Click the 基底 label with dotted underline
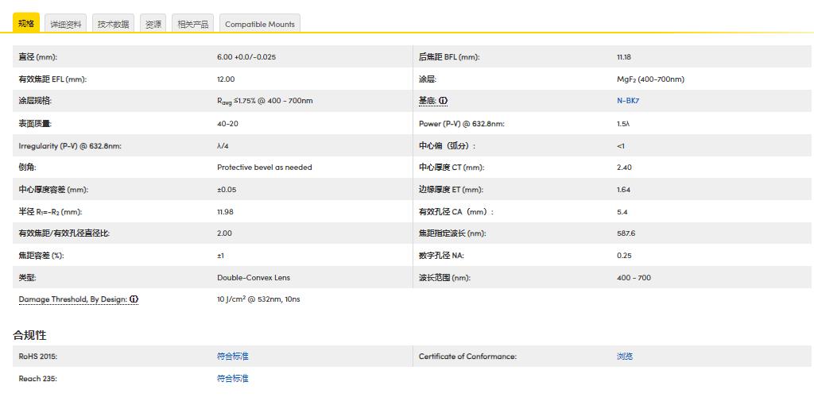Image resolution: width=814 pixels, height=401 pixels. (428, 101)
